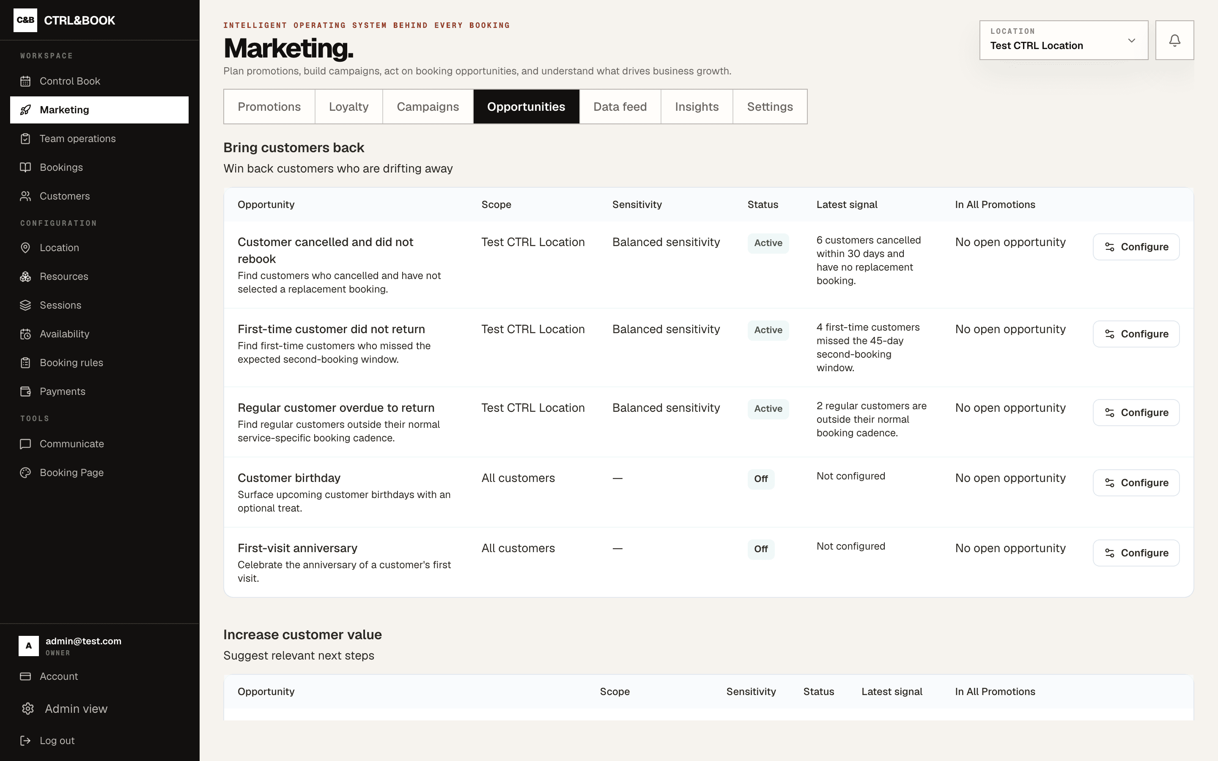
Task: Click the Availability calendar-clock icon
Action: 25,334
